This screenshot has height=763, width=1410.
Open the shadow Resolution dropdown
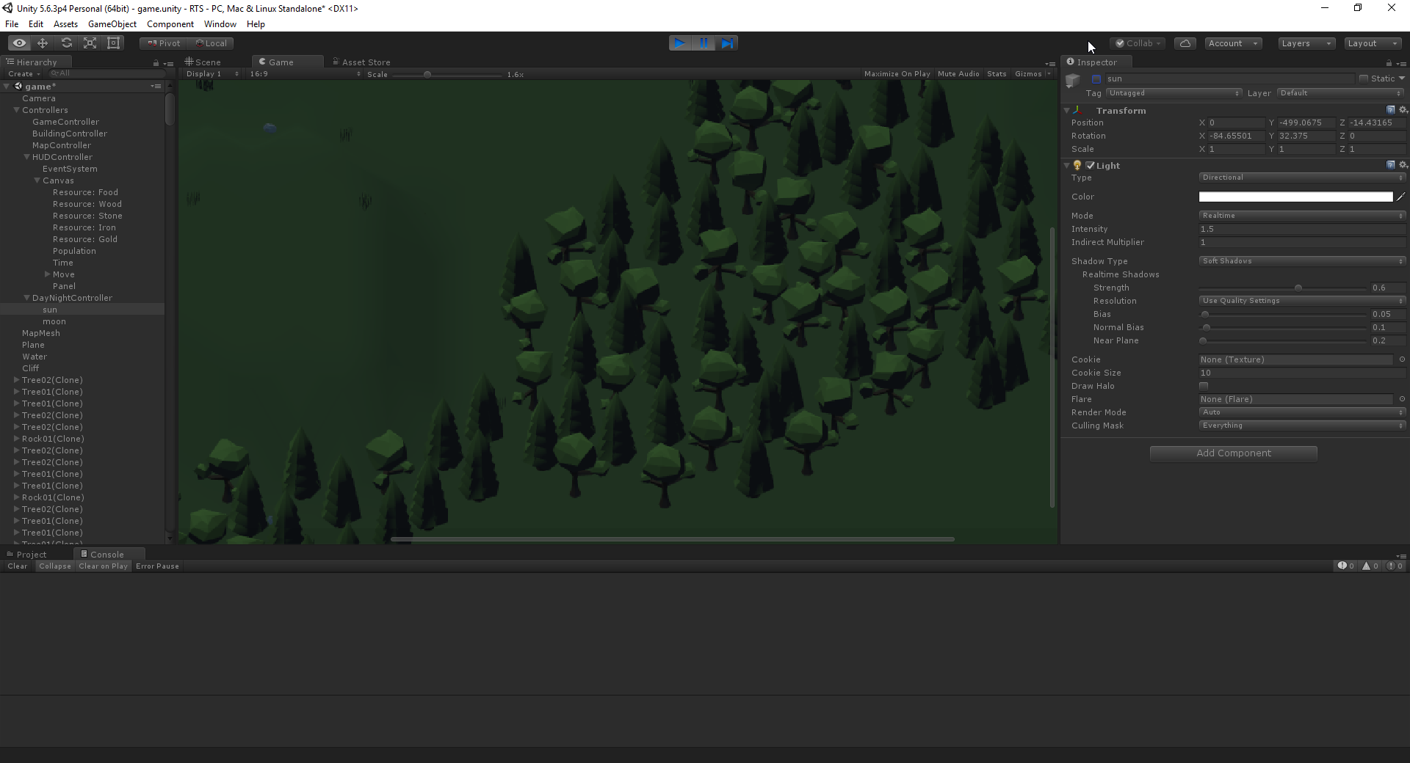(x=1302, y=301)
